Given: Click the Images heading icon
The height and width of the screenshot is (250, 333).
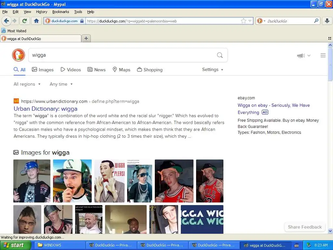Looking at the screenshot, I should tap(16, 152).
